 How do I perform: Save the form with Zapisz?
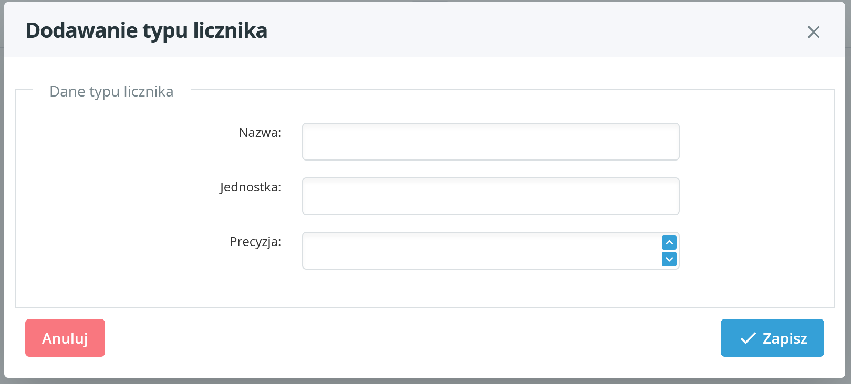[x=772, y=338]
